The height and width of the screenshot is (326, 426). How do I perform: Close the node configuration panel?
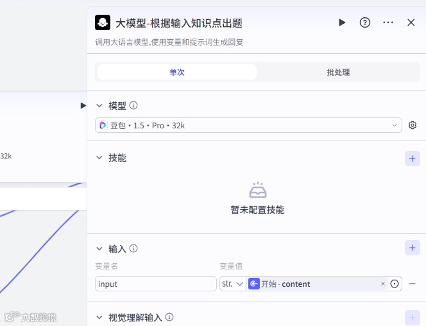(x=411, y=22)
